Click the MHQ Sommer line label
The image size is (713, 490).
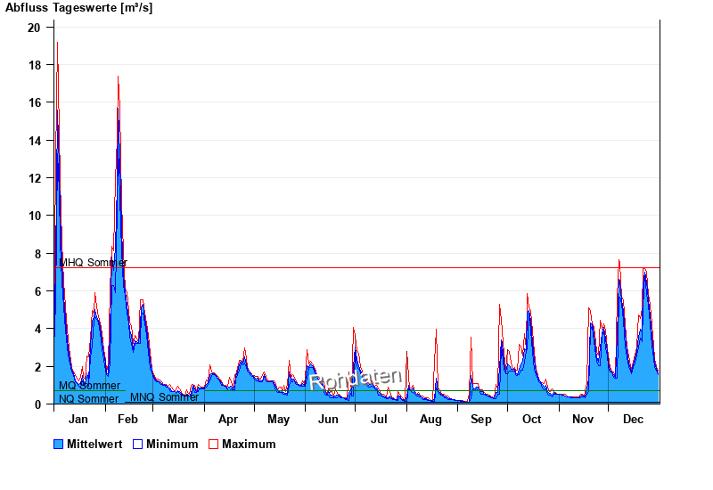tap(93, 263)
